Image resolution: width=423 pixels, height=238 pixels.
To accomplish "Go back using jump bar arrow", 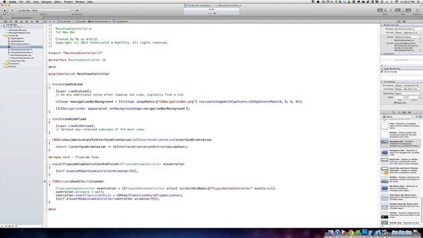I will (x=50, y=22).
